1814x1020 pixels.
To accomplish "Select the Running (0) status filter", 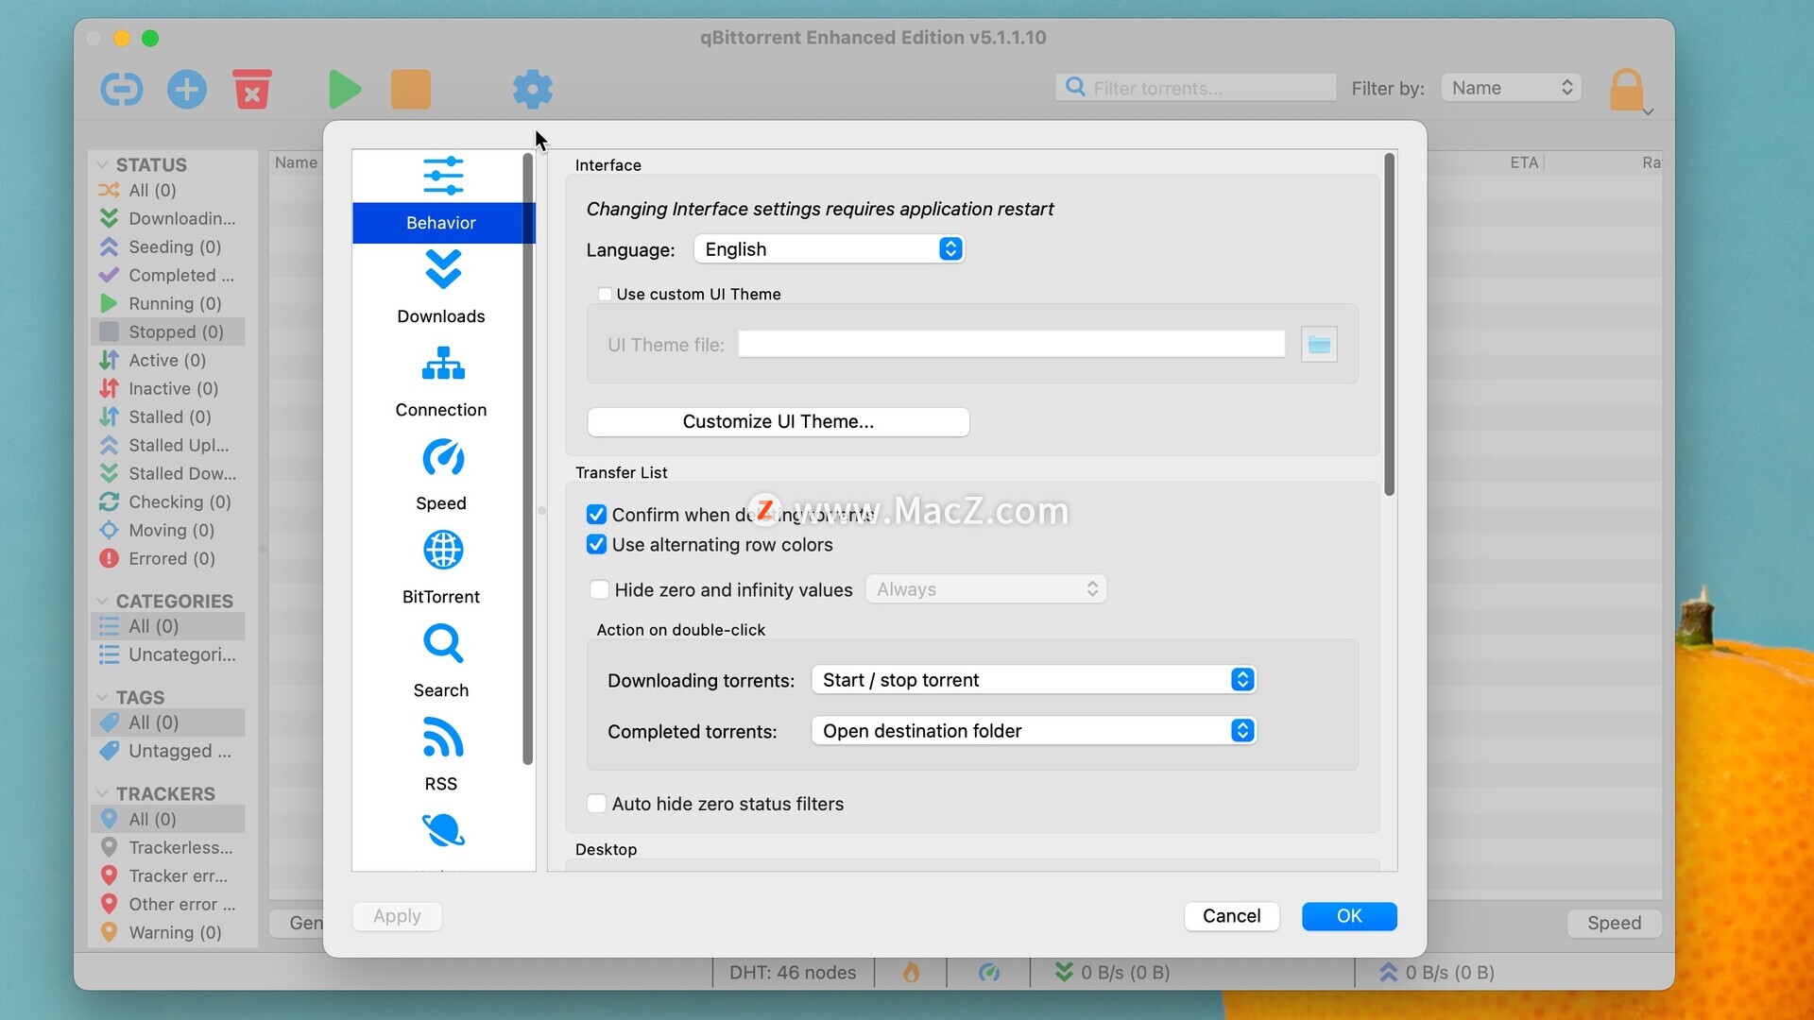I will tap(167, 303).
